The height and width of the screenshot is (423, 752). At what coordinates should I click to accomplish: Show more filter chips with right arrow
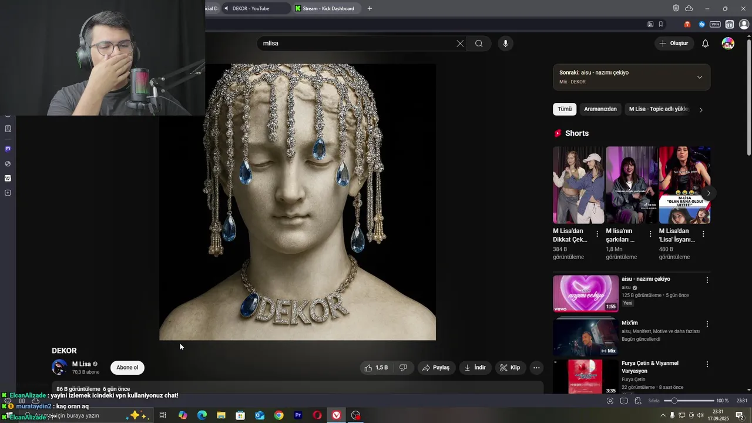tap(701, 110)
